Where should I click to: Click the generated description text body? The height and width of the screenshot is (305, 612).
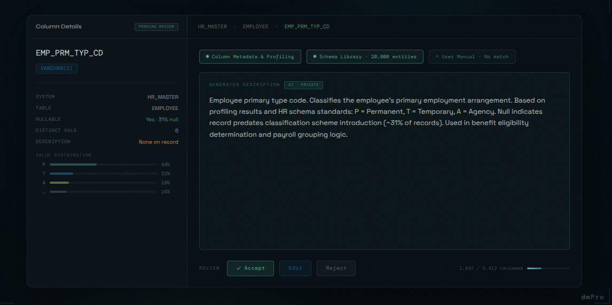pos(377,117)
